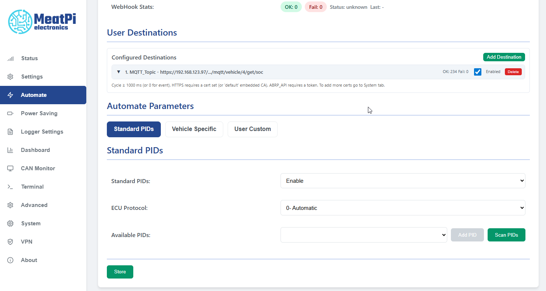The width and height of the screenshot is (546, 291).
Task: Open the ECU Protocol dropdown
Action: (402, 208)
